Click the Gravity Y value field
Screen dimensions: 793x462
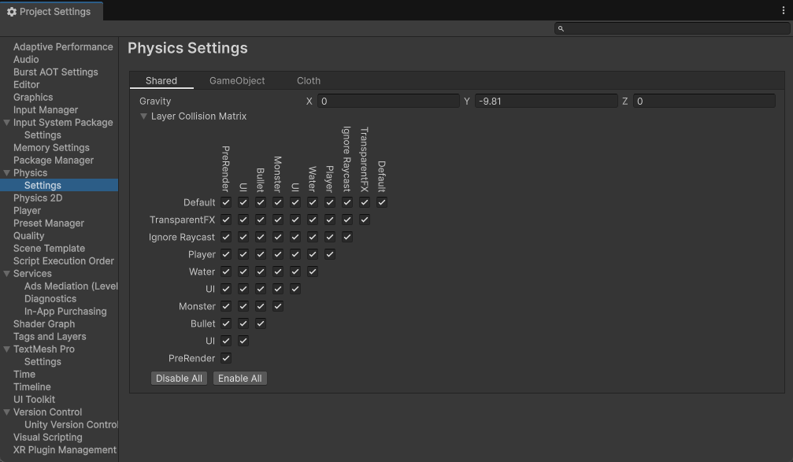click(546, 102)
